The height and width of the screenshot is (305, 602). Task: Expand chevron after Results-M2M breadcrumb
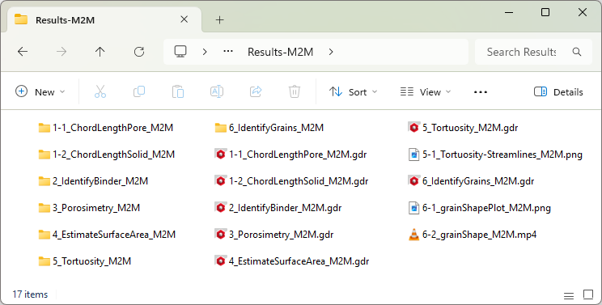[x=331, y=52]
